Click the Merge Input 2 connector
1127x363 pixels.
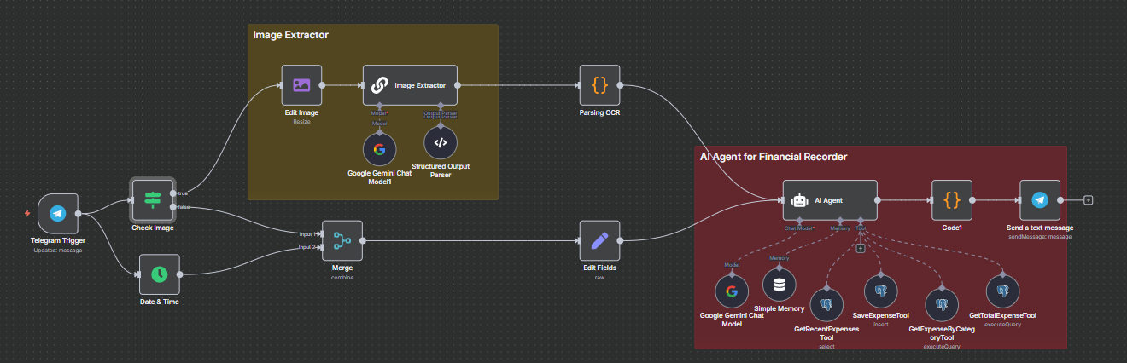pos(319,248)
